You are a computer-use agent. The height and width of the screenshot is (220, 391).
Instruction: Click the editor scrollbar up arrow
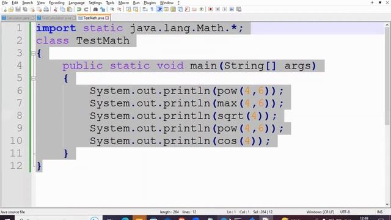pos(387,25)
